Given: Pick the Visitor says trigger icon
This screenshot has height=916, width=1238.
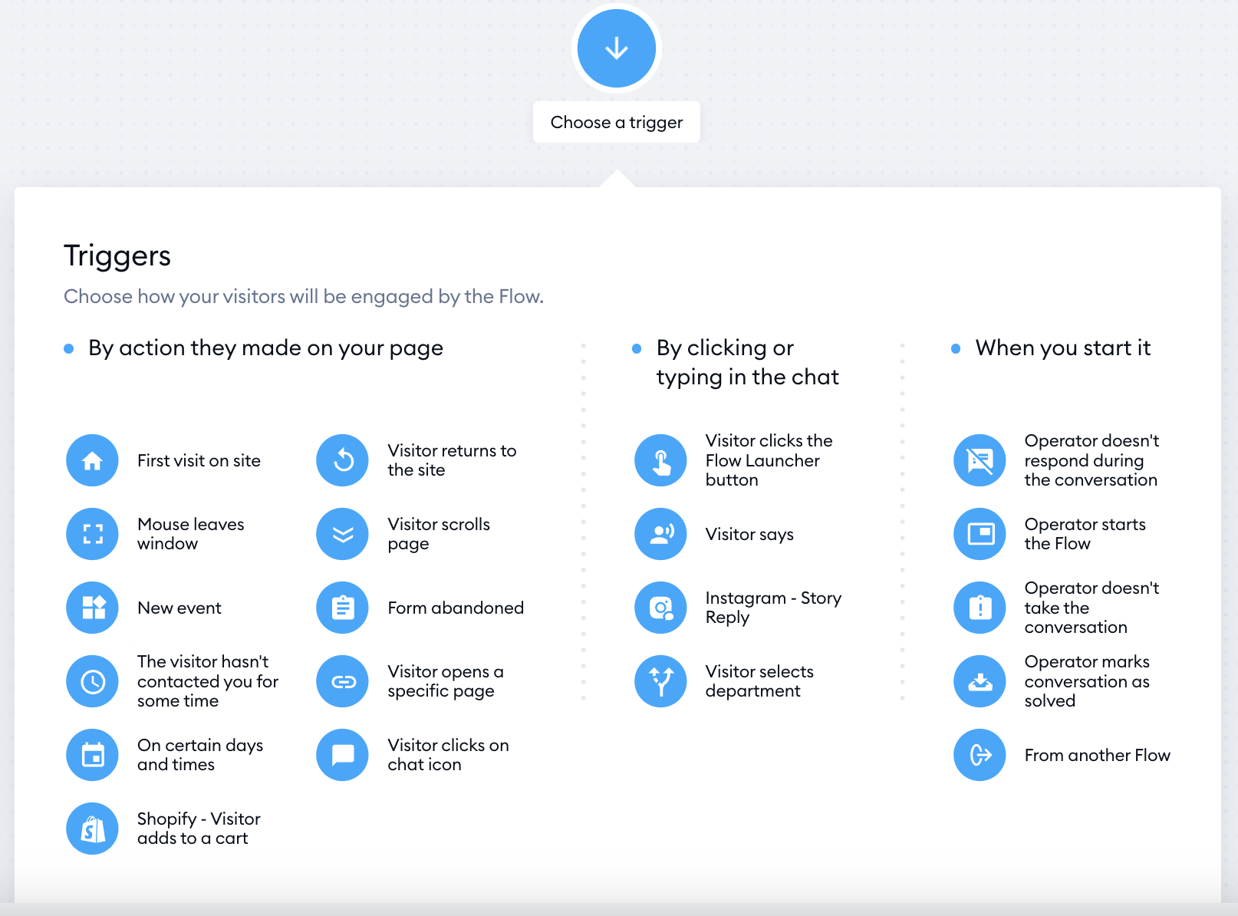Looking at the screenshot, I should (660, 534).
